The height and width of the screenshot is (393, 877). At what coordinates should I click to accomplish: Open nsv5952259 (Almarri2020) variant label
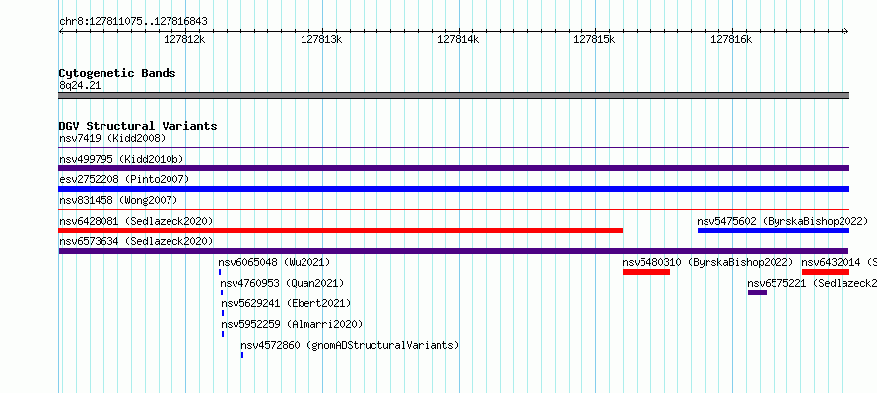292,324
